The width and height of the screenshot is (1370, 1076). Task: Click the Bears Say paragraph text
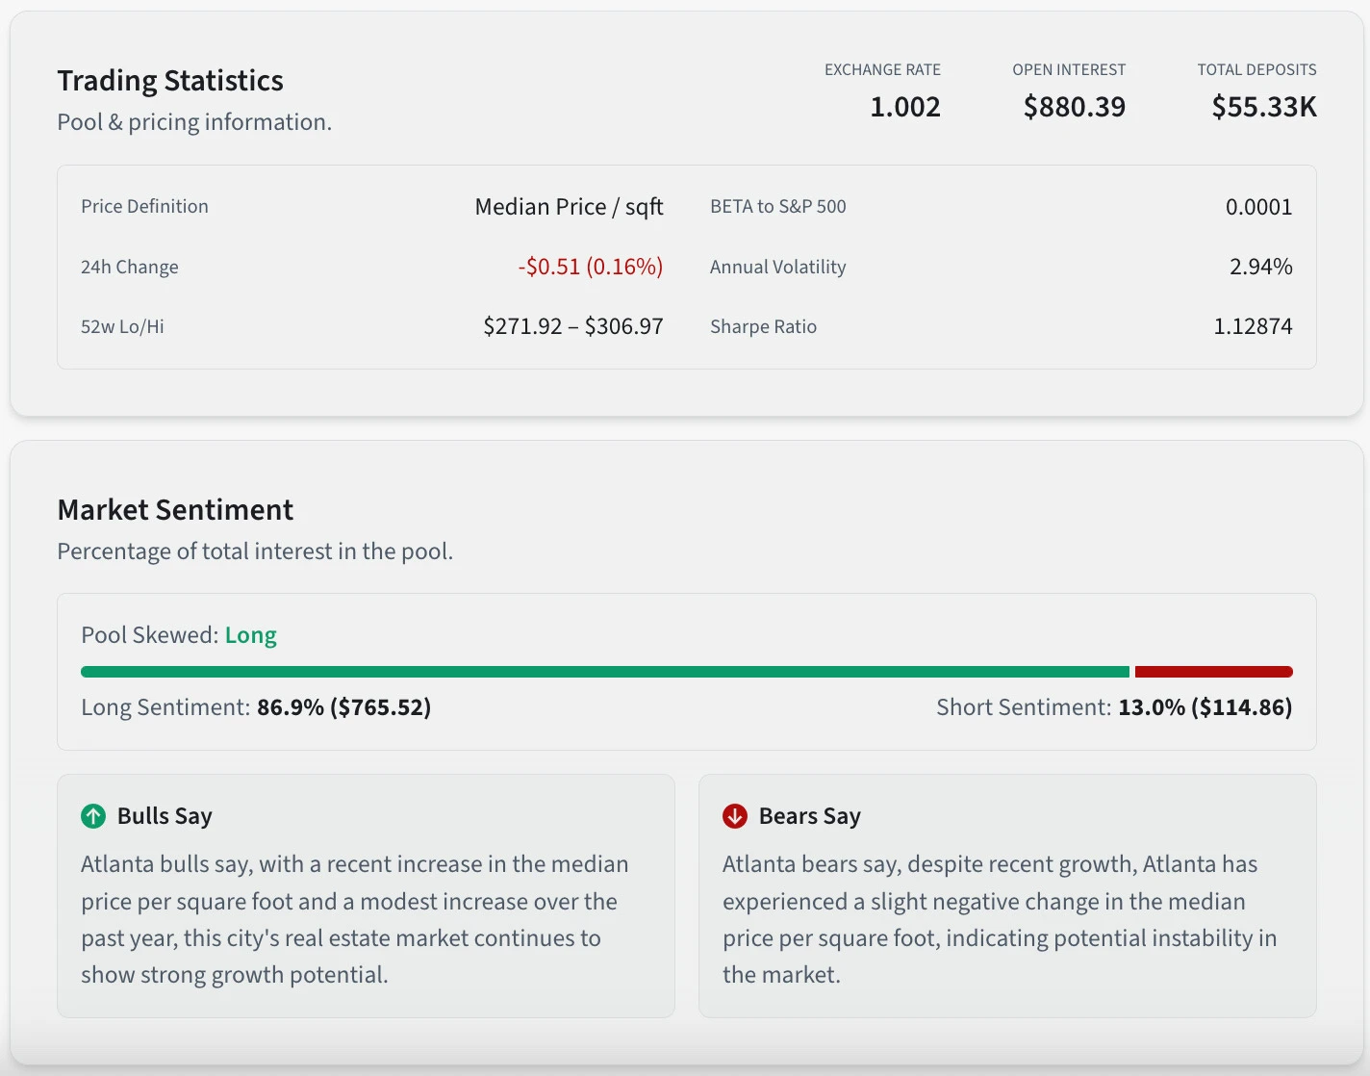point(1000,919)
